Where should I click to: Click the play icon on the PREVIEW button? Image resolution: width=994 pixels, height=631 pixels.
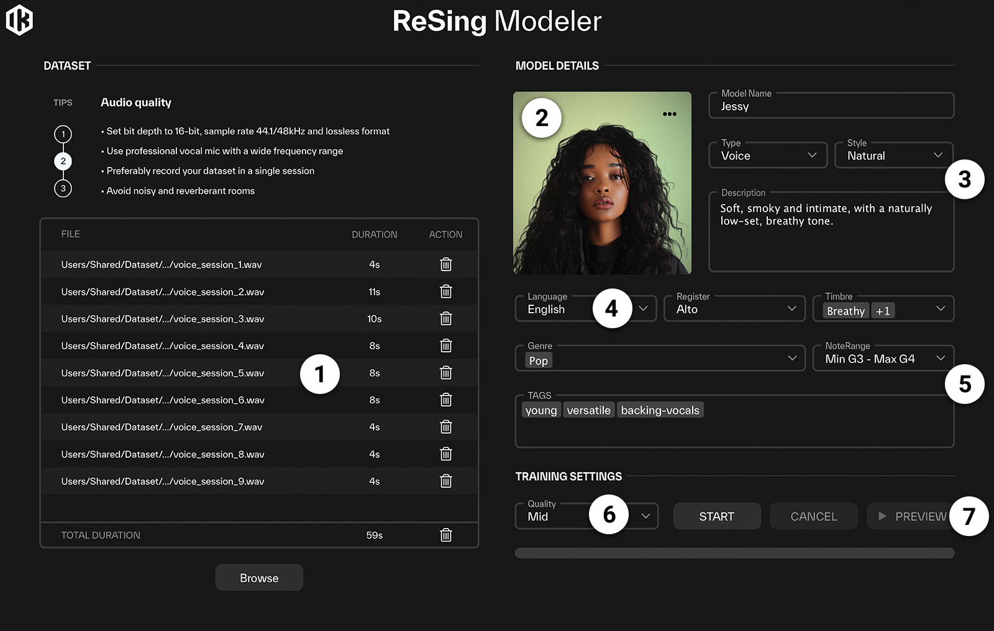point(882,516)
